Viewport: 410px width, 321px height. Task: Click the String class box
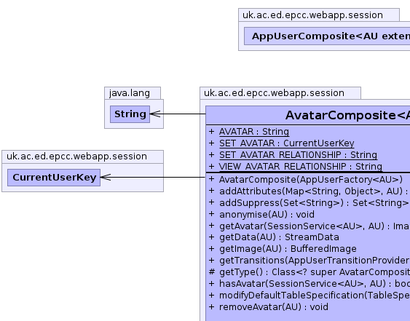pyautogui.click(x=130, y=114)
